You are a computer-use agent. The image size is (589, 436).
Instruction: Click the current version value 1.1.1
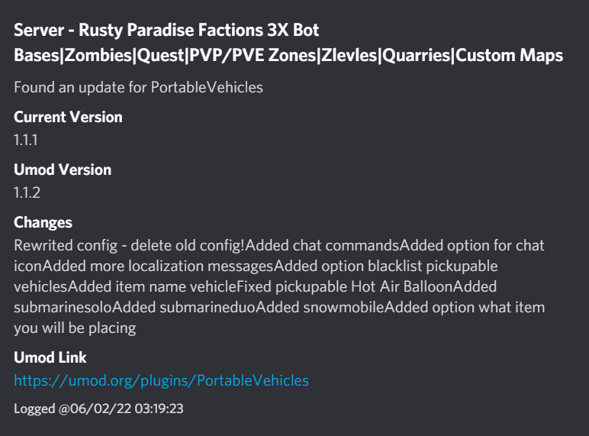[25, 140]
